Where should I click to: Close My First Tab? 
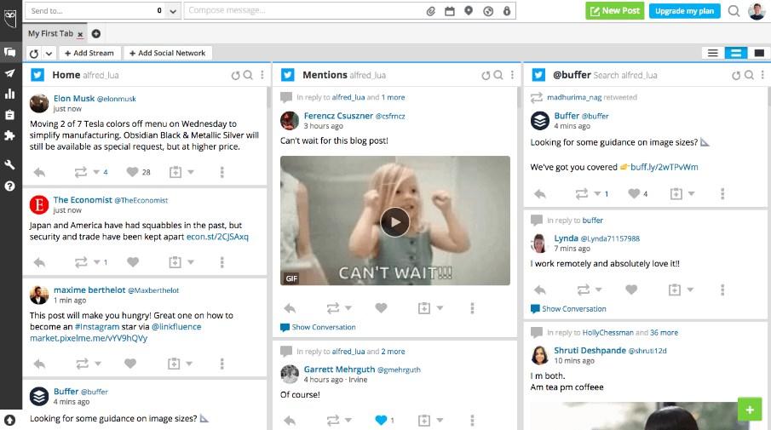[80, 34]
